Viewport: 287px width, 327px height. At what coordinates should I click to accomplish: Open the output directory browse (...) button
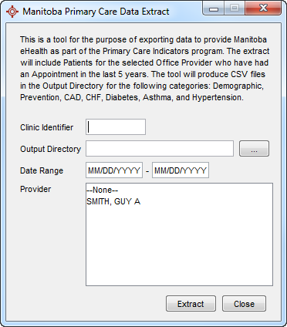(254, 148)
